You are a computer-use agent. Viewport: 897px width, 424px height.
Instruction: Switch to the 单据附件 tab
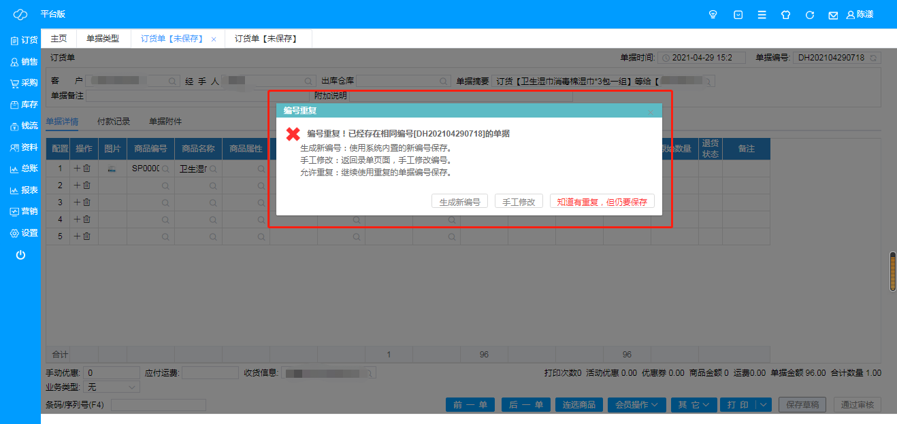(165, 122)
